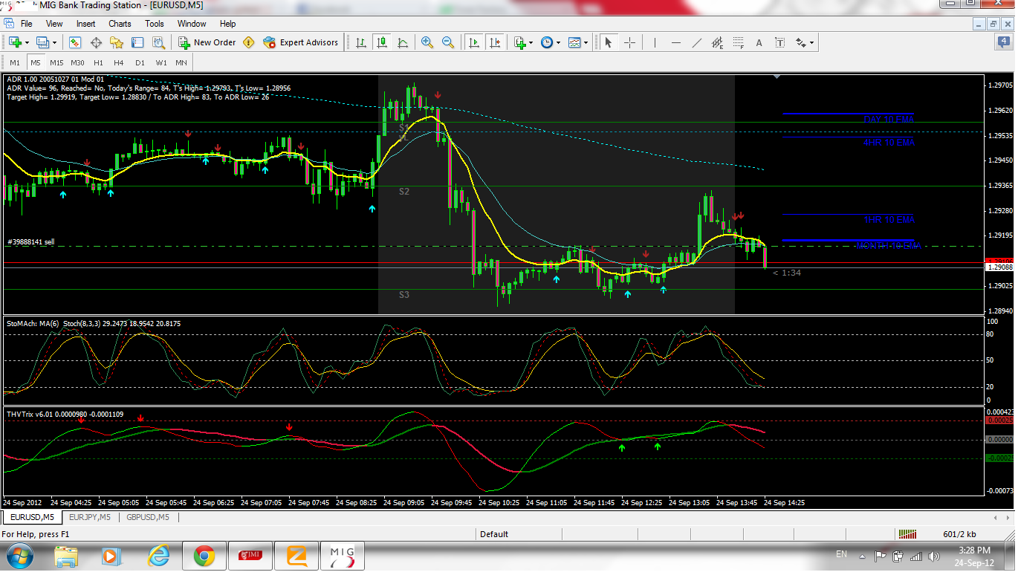Launch MetaEditor with yellow diamond icon

pyautogui.click(x=249, y=42)
